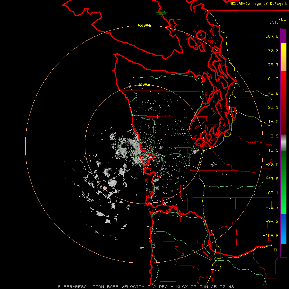The image size is (289, 289).
Task: Click the 0.2 DEG elevation text
Action: 157,287
